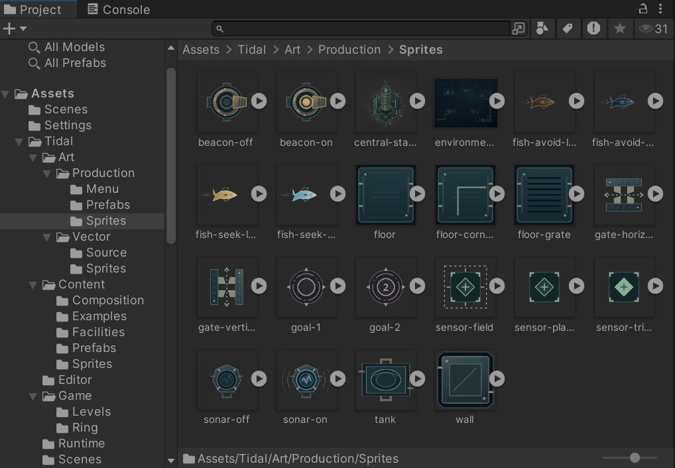This screenshot has height=468, width=675.
Task: Go to Tidal in the breadcrumb
Action: (252, 50)
